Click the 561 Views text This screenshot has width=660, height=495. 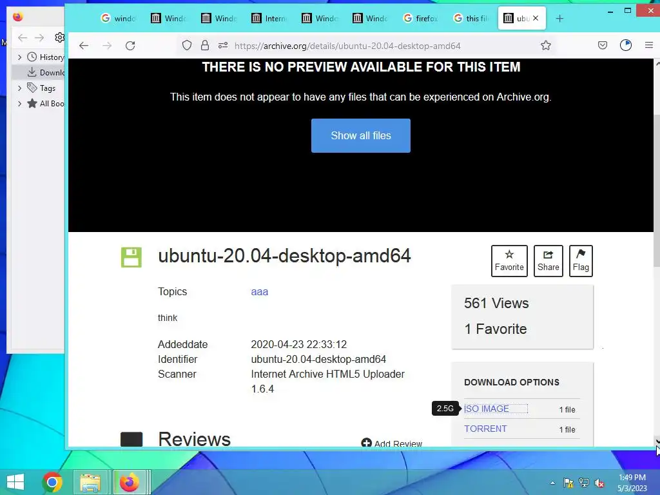tap(496, 303)
